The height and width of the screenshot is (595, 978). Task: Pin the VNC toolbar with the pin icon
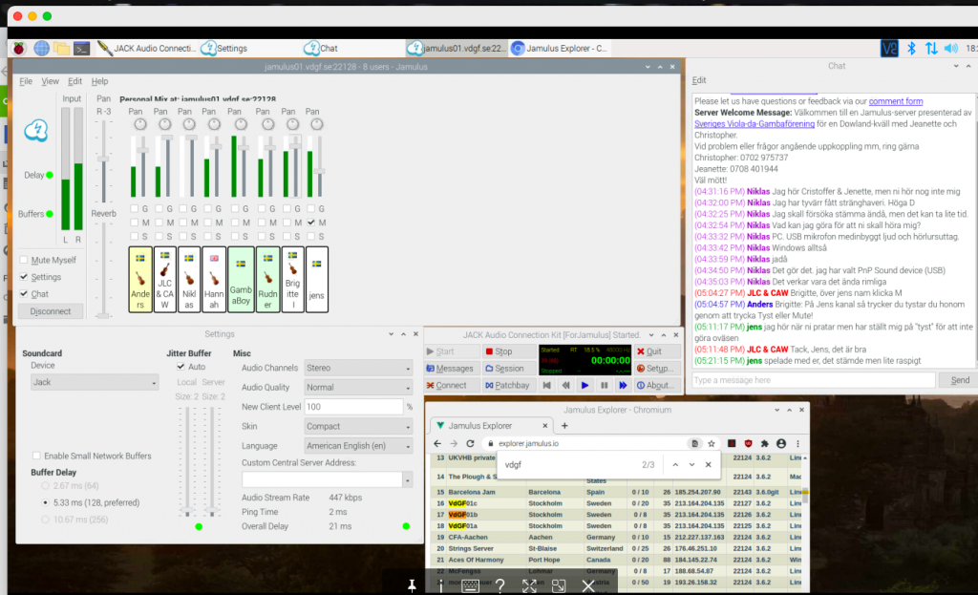click(412, 585)
